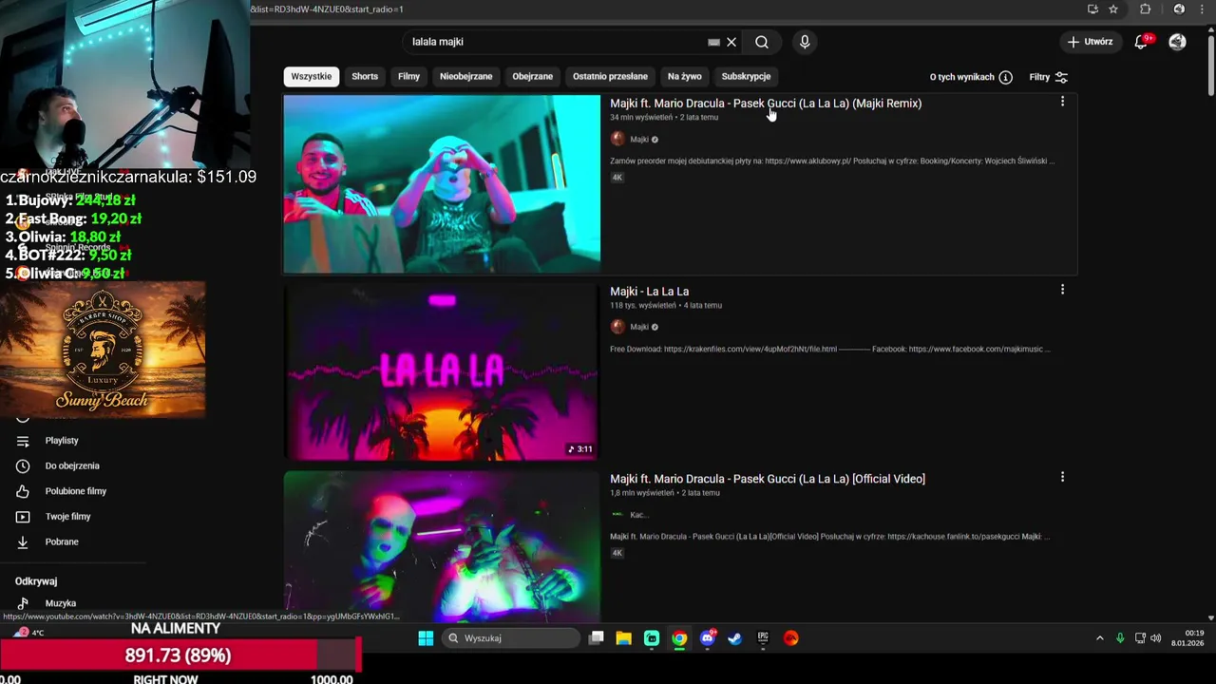
Task: Select the Filmy filter chip
Action: pos(408,76)
